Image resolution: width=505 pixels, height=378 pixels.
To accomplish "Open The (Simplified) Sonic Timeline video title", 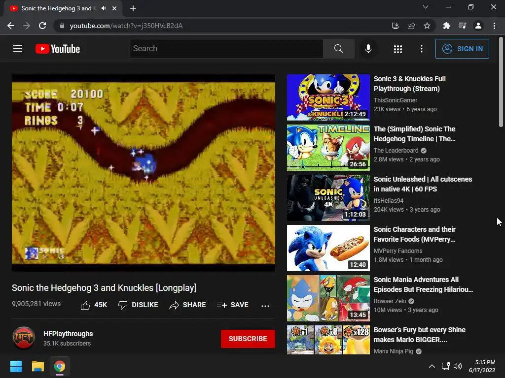I will 414,134.
